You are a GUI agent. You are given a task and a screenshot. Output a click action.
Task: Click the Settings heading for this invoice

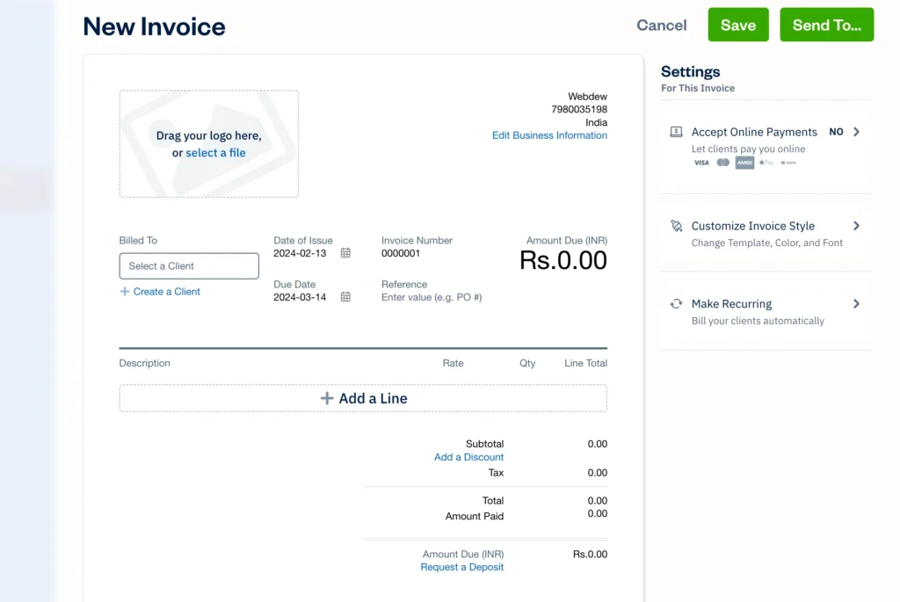(x=691, y=71)
